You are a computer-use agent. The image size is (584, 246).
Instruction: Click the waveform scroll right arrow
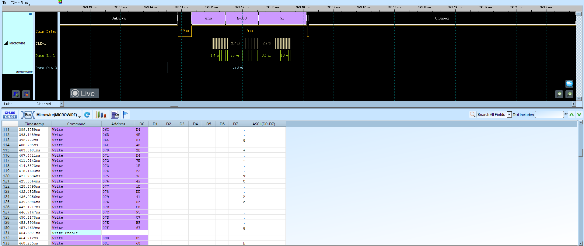coord(574,104)
